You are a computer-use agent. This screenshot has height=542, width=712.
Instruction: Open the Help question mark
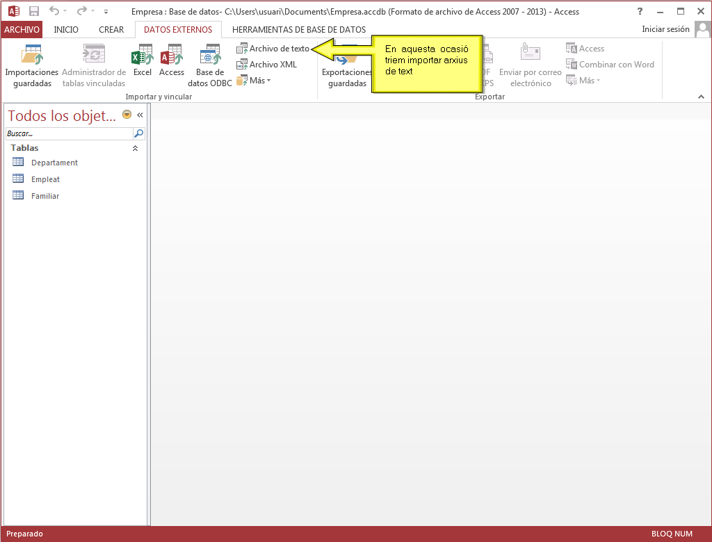coord(640,11)
